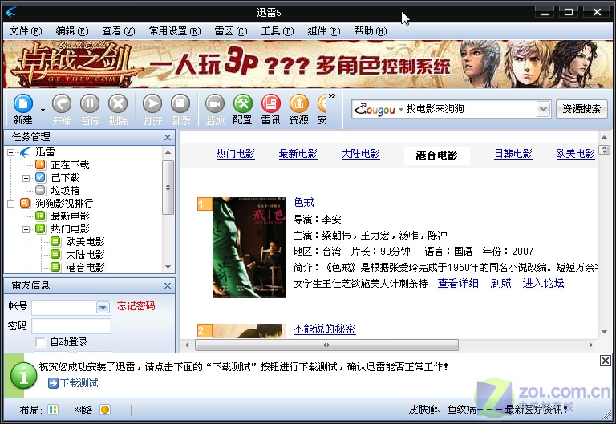Open the 常用设置 menu
Screen dimensions: 616x424
[175, 31]
